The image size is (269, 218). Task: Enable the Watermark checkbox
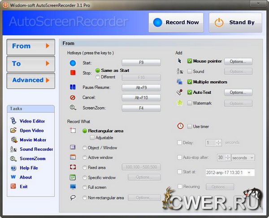(x=189, y=103)
